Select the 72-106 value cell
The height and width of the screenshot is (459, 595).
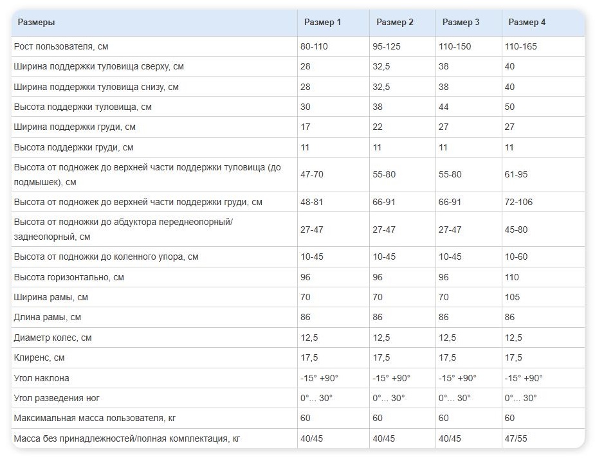(518, 203)
